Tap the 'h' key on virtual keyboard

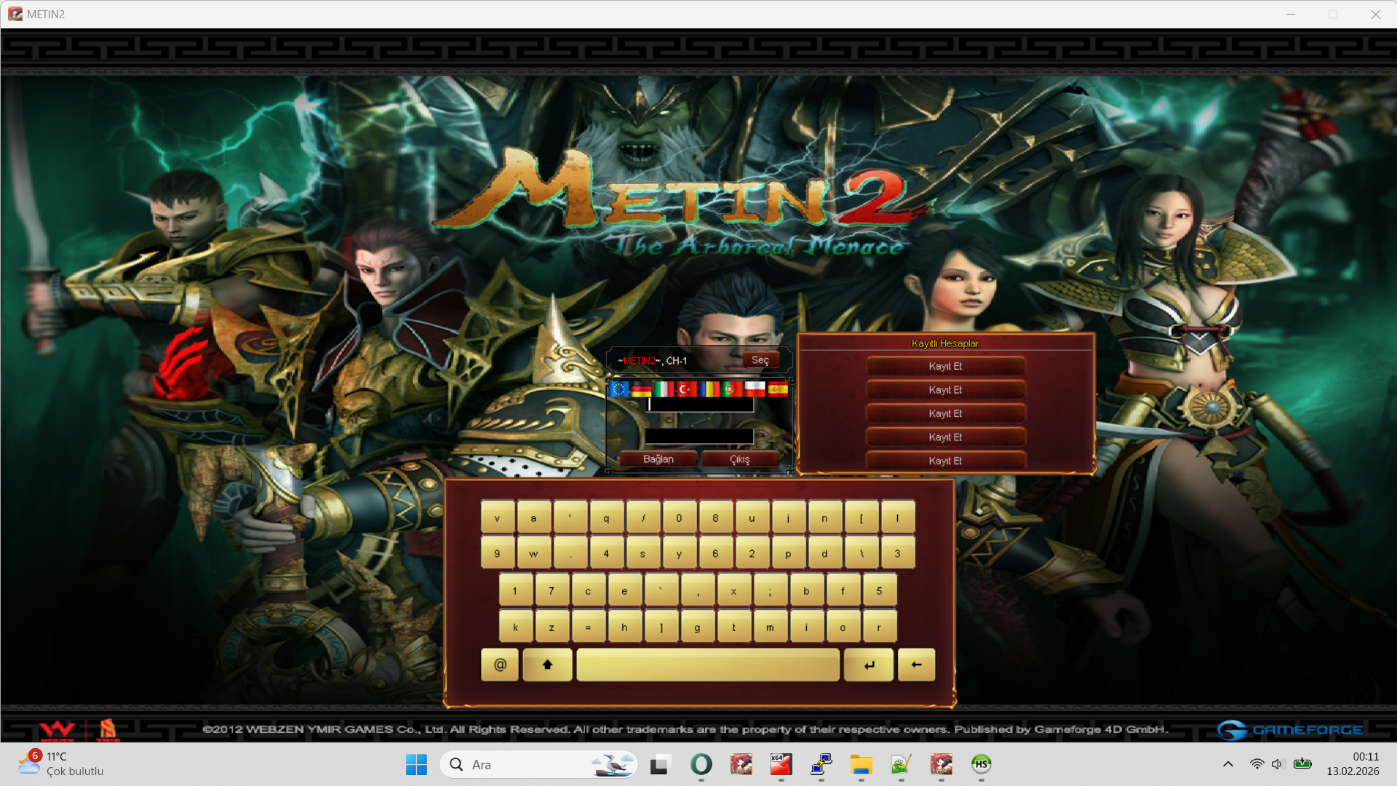click(624, 627)
